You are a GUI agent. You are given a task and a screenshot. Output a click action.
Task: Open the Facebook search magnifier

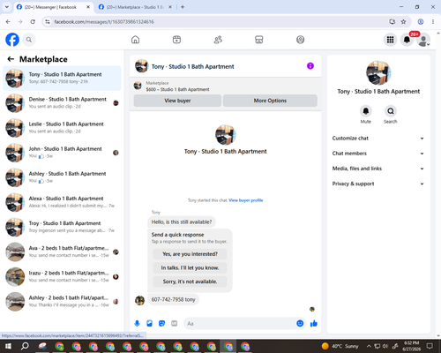[29, 40]
